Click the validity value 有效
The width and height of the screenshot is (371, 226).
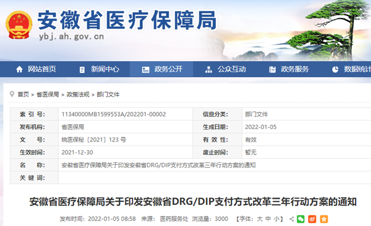(251, 140)
